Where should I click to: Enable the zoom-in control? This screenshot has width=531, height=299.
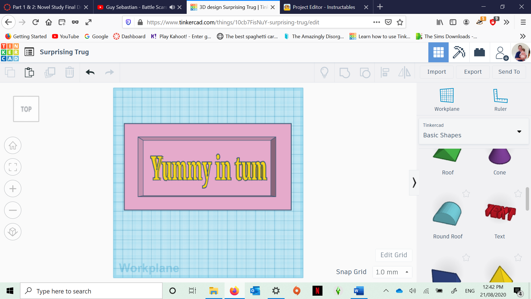coord(12,189)
